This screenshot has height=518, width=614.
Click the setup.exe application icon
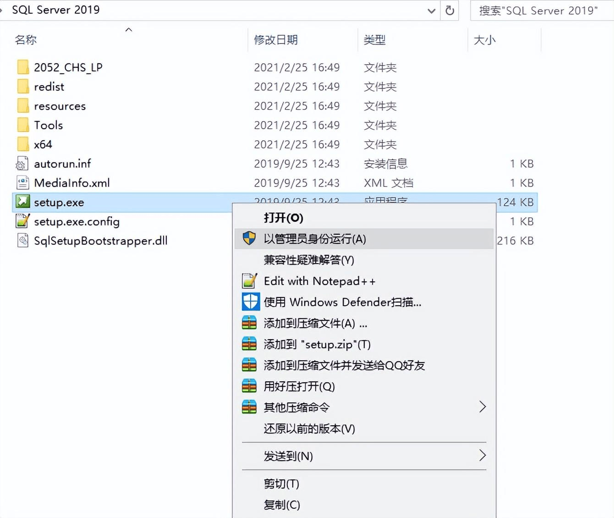(x=23, y=201)
